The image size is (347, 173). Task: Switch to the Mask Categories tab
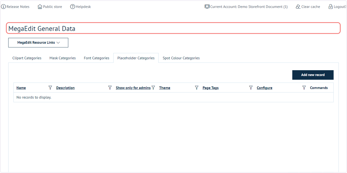click(62, 58)
